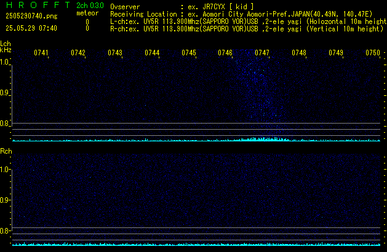This screenshot has height=252, width=387.
Task: Click the Receiving Location line
Action: click(x=241, y=14)
